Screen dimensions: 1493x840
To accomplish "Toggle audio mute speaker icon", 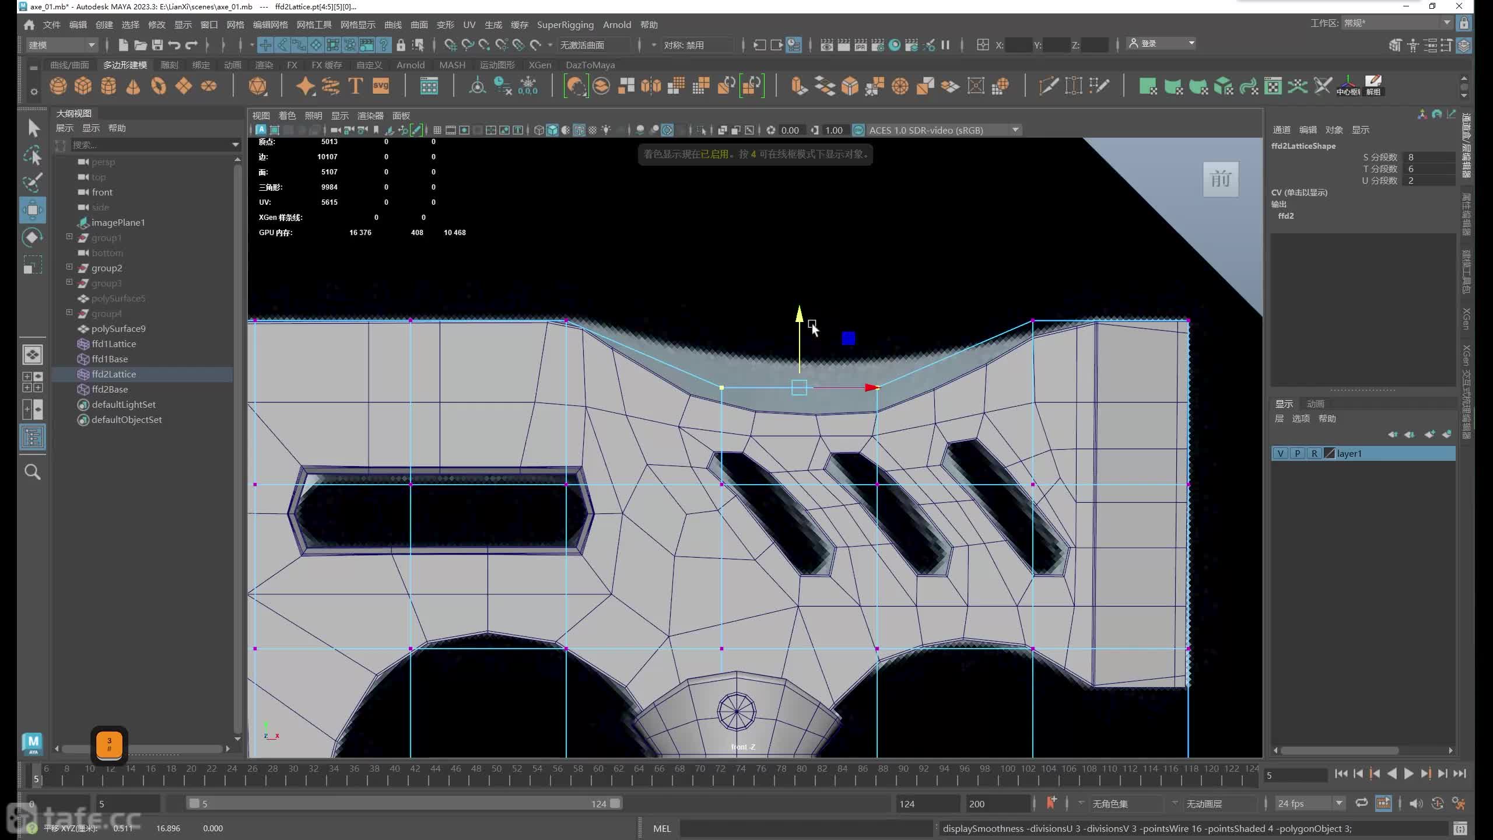I will (1415, 803).
